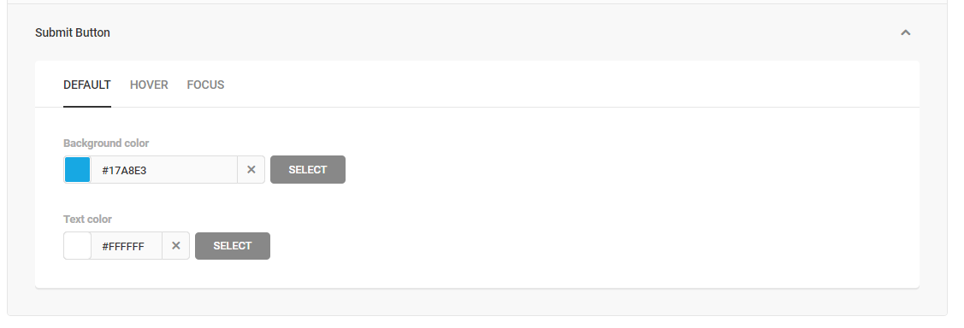Viewport: 964px width, 328px height.
Task: Click the blue background color swatch
Action: click(x=78, y=169)
